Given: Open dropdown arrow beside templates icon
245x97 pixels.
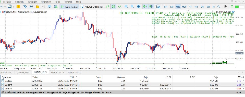Looking at the screenshot, I should coord(14,7).
